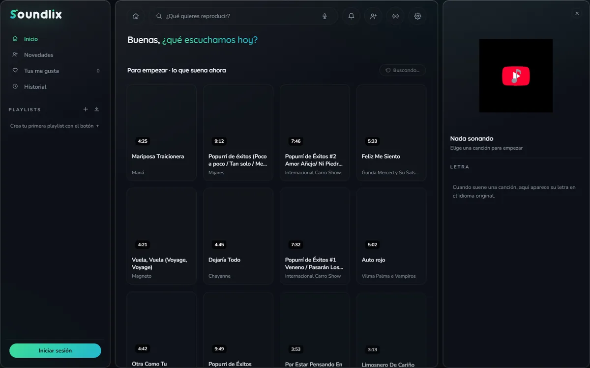Click the import playlist download icon
This screenshot has width=590, height=368.
tap(97, 109)
